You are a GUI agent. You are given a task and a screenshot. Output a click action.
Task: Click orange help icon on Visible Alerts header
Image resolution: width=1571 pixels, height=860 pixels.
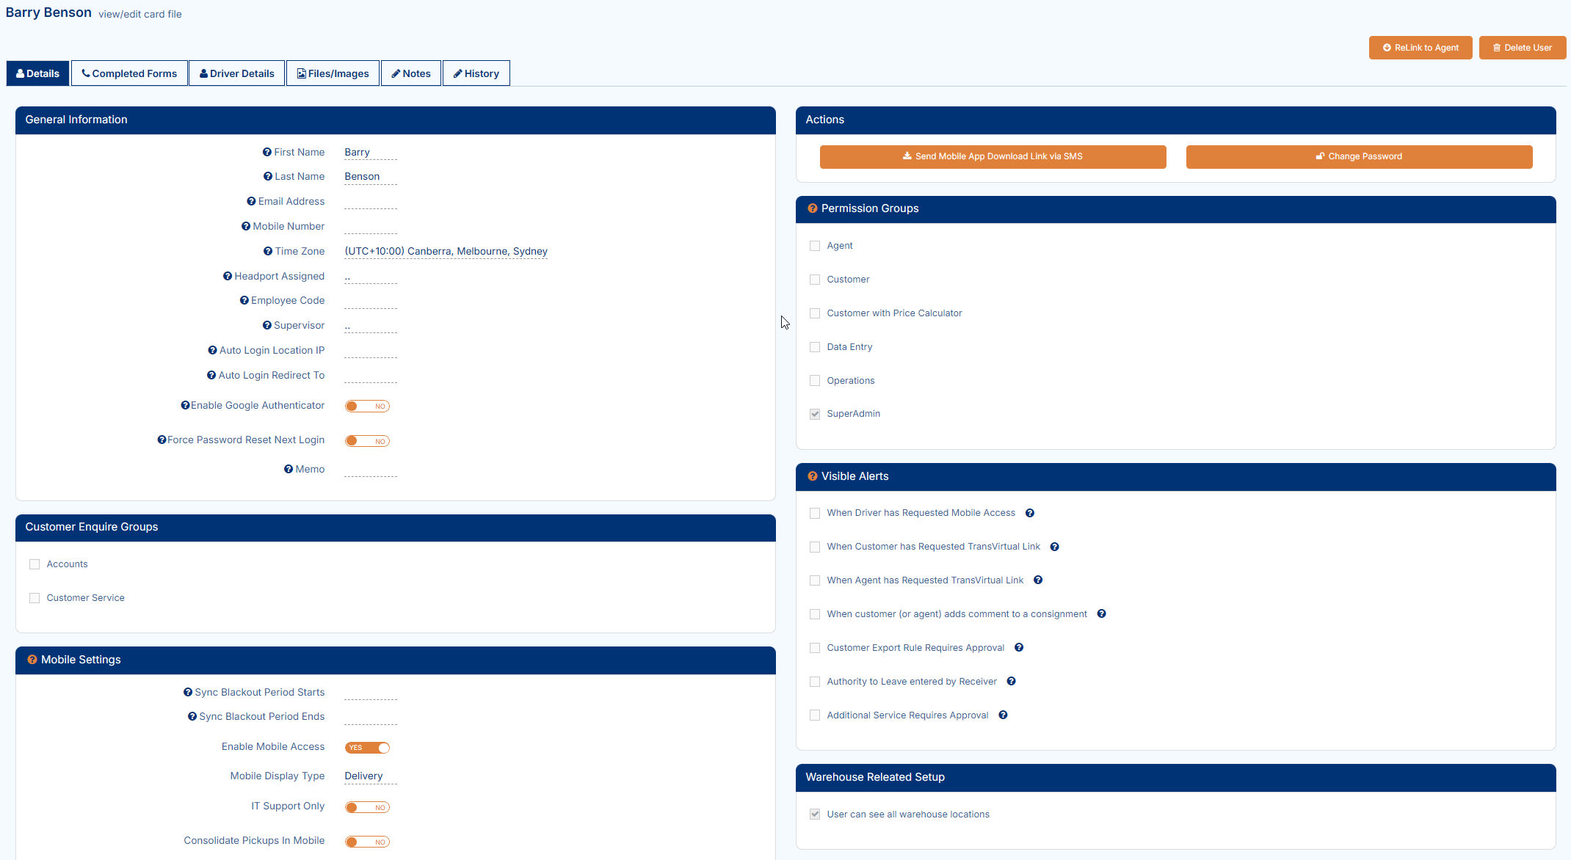click(813, 476)
